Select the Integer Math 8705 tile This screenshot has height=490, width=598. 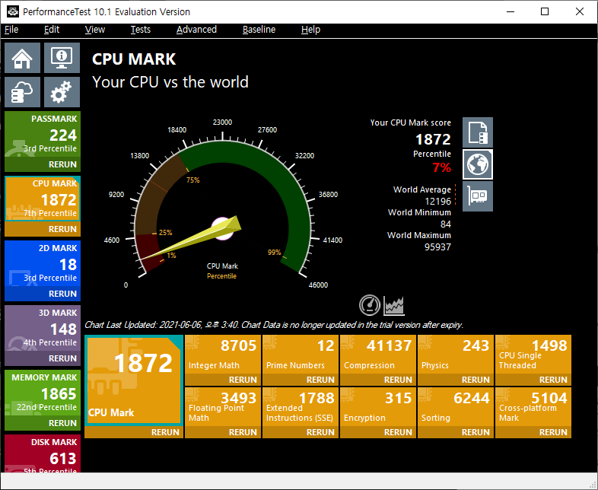click(x=223, y=355)
